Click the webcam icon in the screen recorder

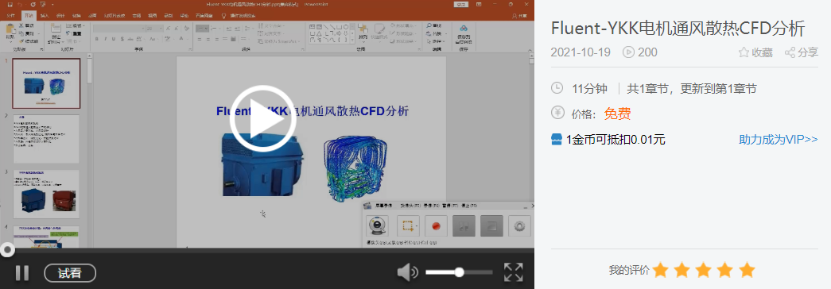pos(378,226)
